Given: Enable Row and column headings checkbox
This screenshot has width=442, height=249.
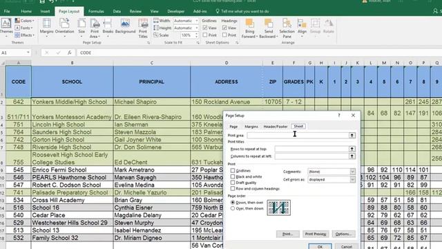Looking at the screenshot, I should coord(233,188).
